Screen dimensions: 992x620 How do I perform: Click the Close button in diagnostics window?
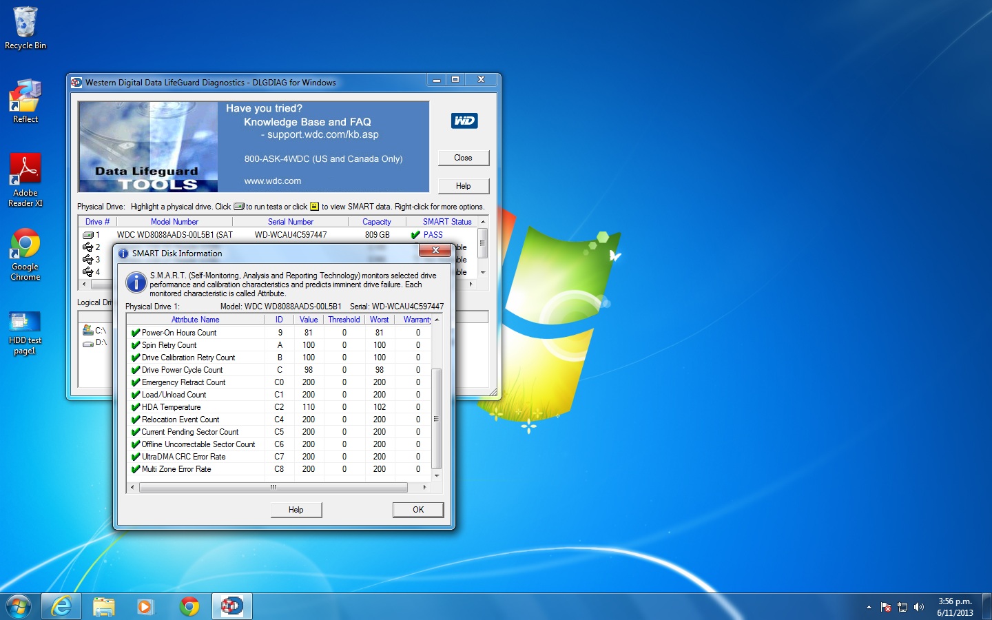(x=464, y=158)
